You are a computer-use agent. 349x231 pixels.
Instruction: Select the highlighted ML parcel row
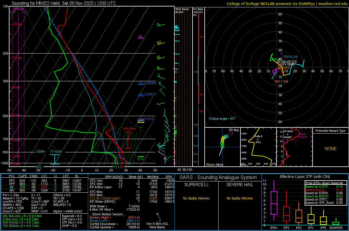tap(45, 187)
